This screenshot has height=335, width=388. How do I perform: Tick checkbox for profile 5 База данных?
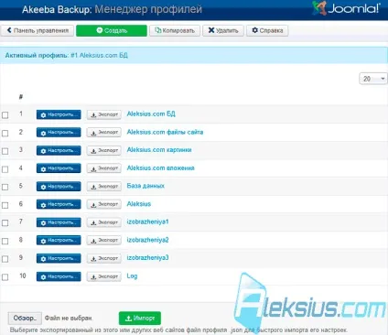5,187
